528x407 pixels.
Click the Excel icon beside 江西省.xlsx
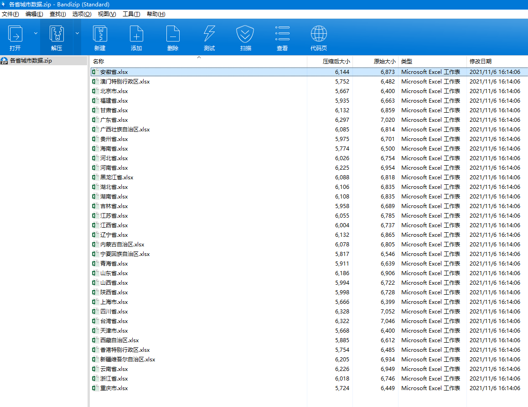pos(95,225)
